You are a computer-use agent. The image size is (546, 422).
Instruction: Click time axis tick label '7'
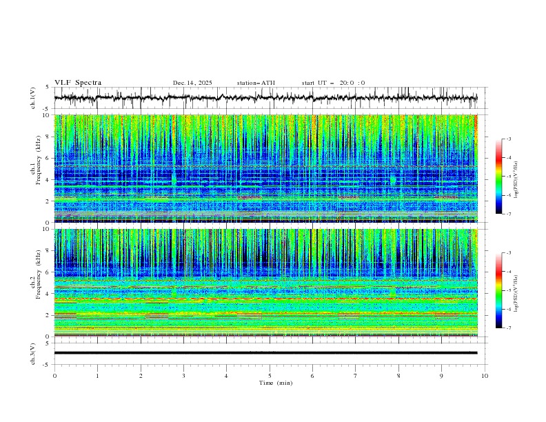pyautogui.click(x=356, y=376)
